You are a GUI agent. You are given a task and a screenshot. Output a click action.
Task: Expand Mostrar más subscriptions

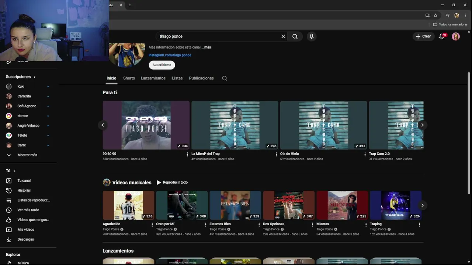(28, 155)
